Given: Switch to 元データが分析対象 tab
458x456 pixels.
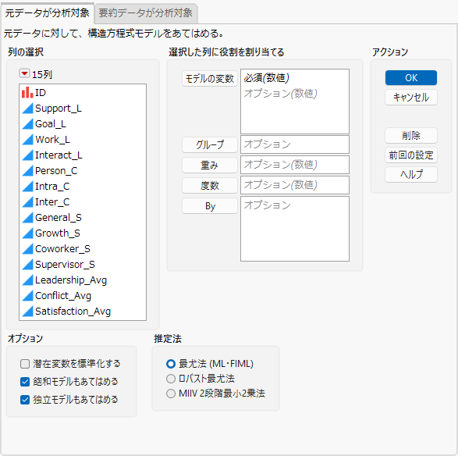Looking at the screenshot, I should 48,13.
